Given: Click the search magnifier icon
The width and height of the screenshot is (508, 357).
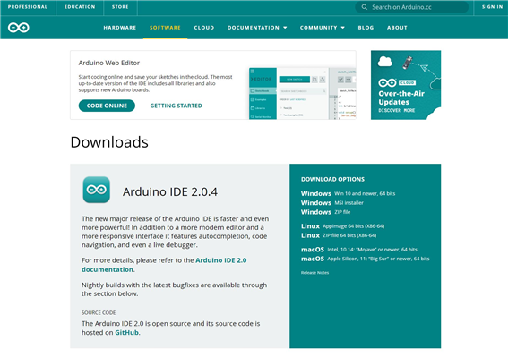Looking at the screenshot, I should 364,7.
